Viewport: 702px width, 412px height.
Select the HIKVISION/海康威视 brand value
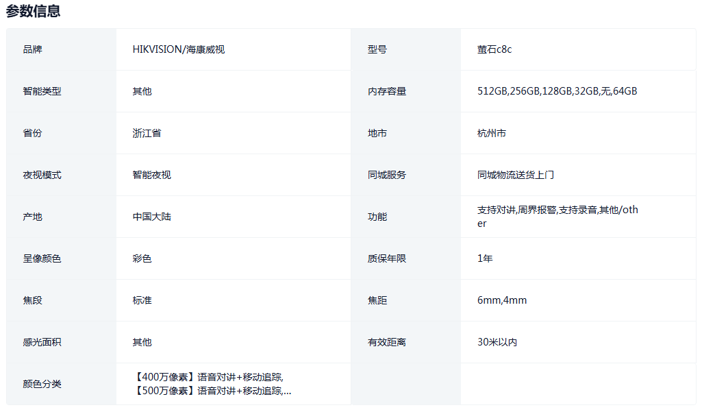point(178,49)
